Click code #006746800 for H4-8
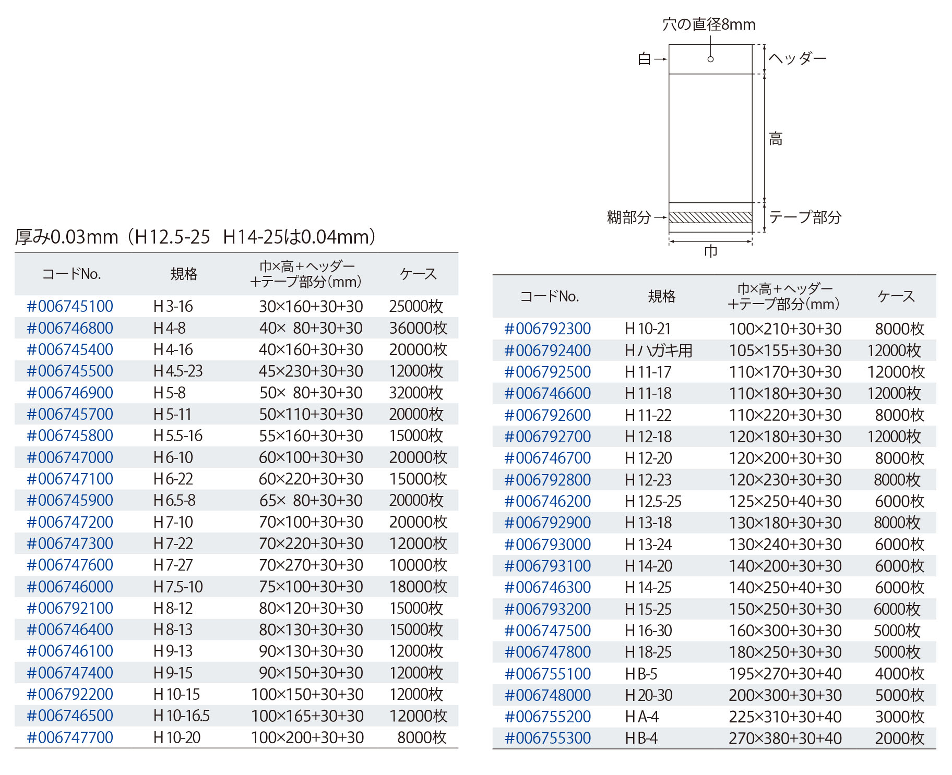This screenshot has height=775, width=952. (x=70, y=328)
